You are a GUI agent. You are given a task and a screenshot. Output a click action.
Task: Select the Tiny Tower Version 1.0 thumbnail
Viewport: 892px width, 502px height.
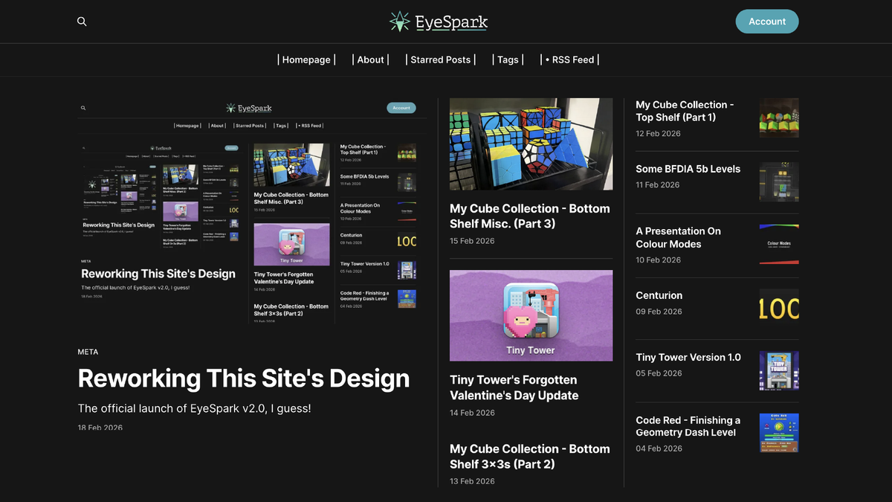click(x=778, y=370)
